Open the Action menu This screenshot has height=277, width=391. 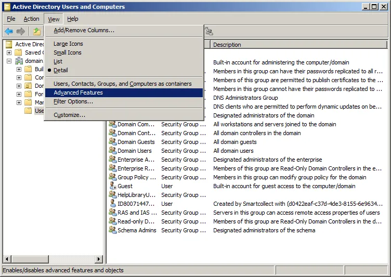click(31, 19)
